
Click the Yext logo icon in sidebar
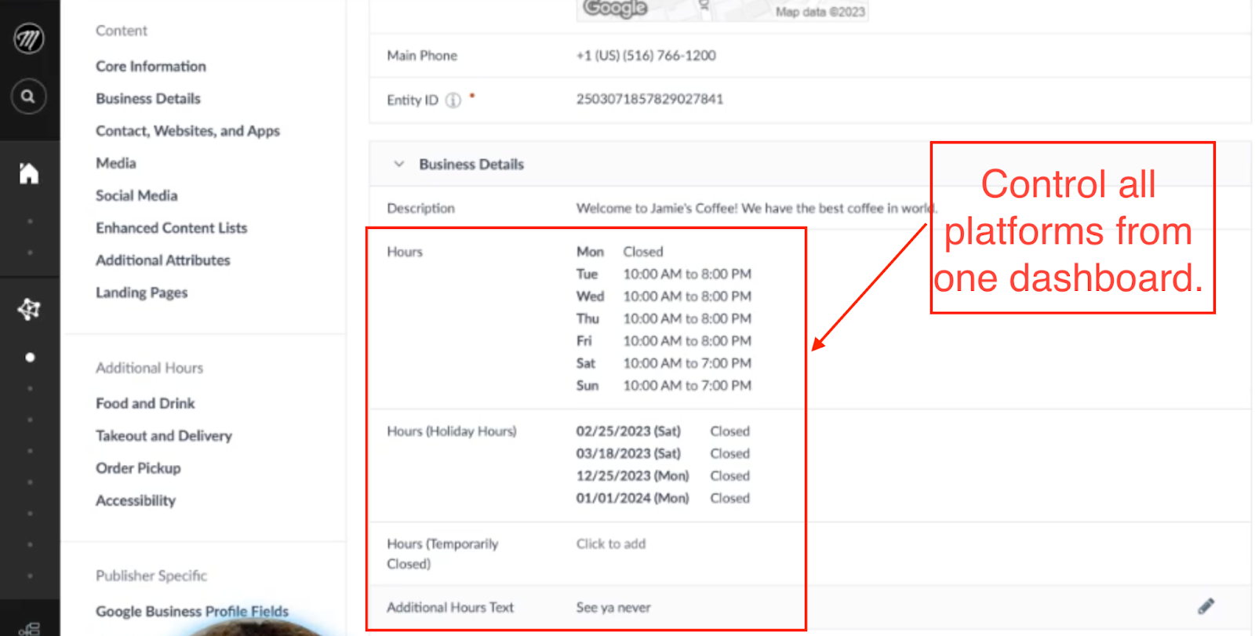[x=29, y=38]
